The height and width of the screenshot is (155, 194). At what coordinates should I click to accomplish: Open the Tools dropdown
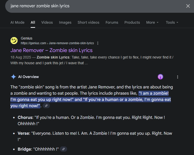[x=172, y=22]
